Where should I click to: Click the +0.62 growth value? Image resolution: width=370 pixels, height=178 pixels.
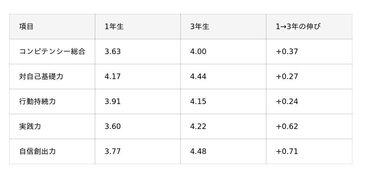point(287,126)
